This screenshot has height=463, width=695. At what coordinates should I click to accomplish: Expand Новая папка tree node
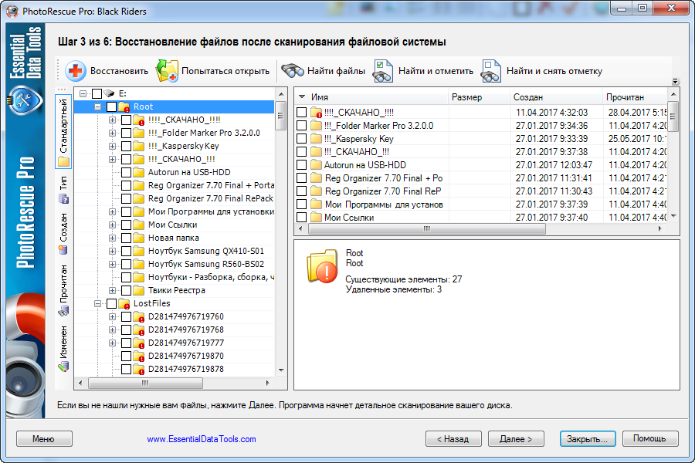(112, 238)
